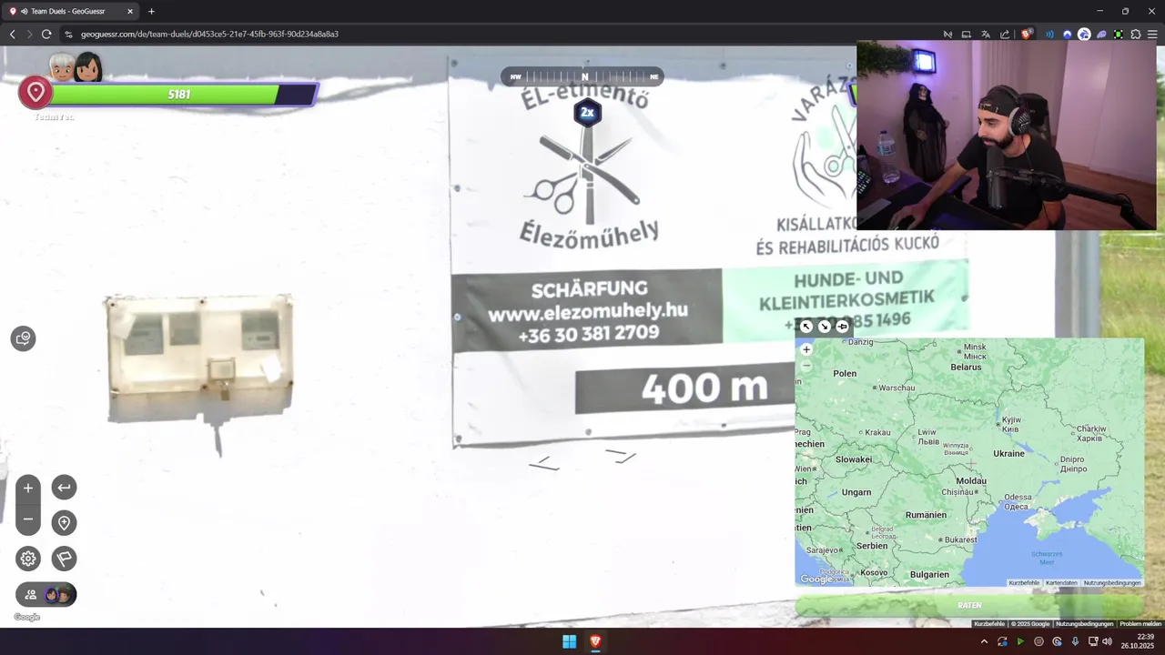Viewport: 1165px width, 655px height.
Task: Click the site settings icon in address bar
Action: point(68,34)
